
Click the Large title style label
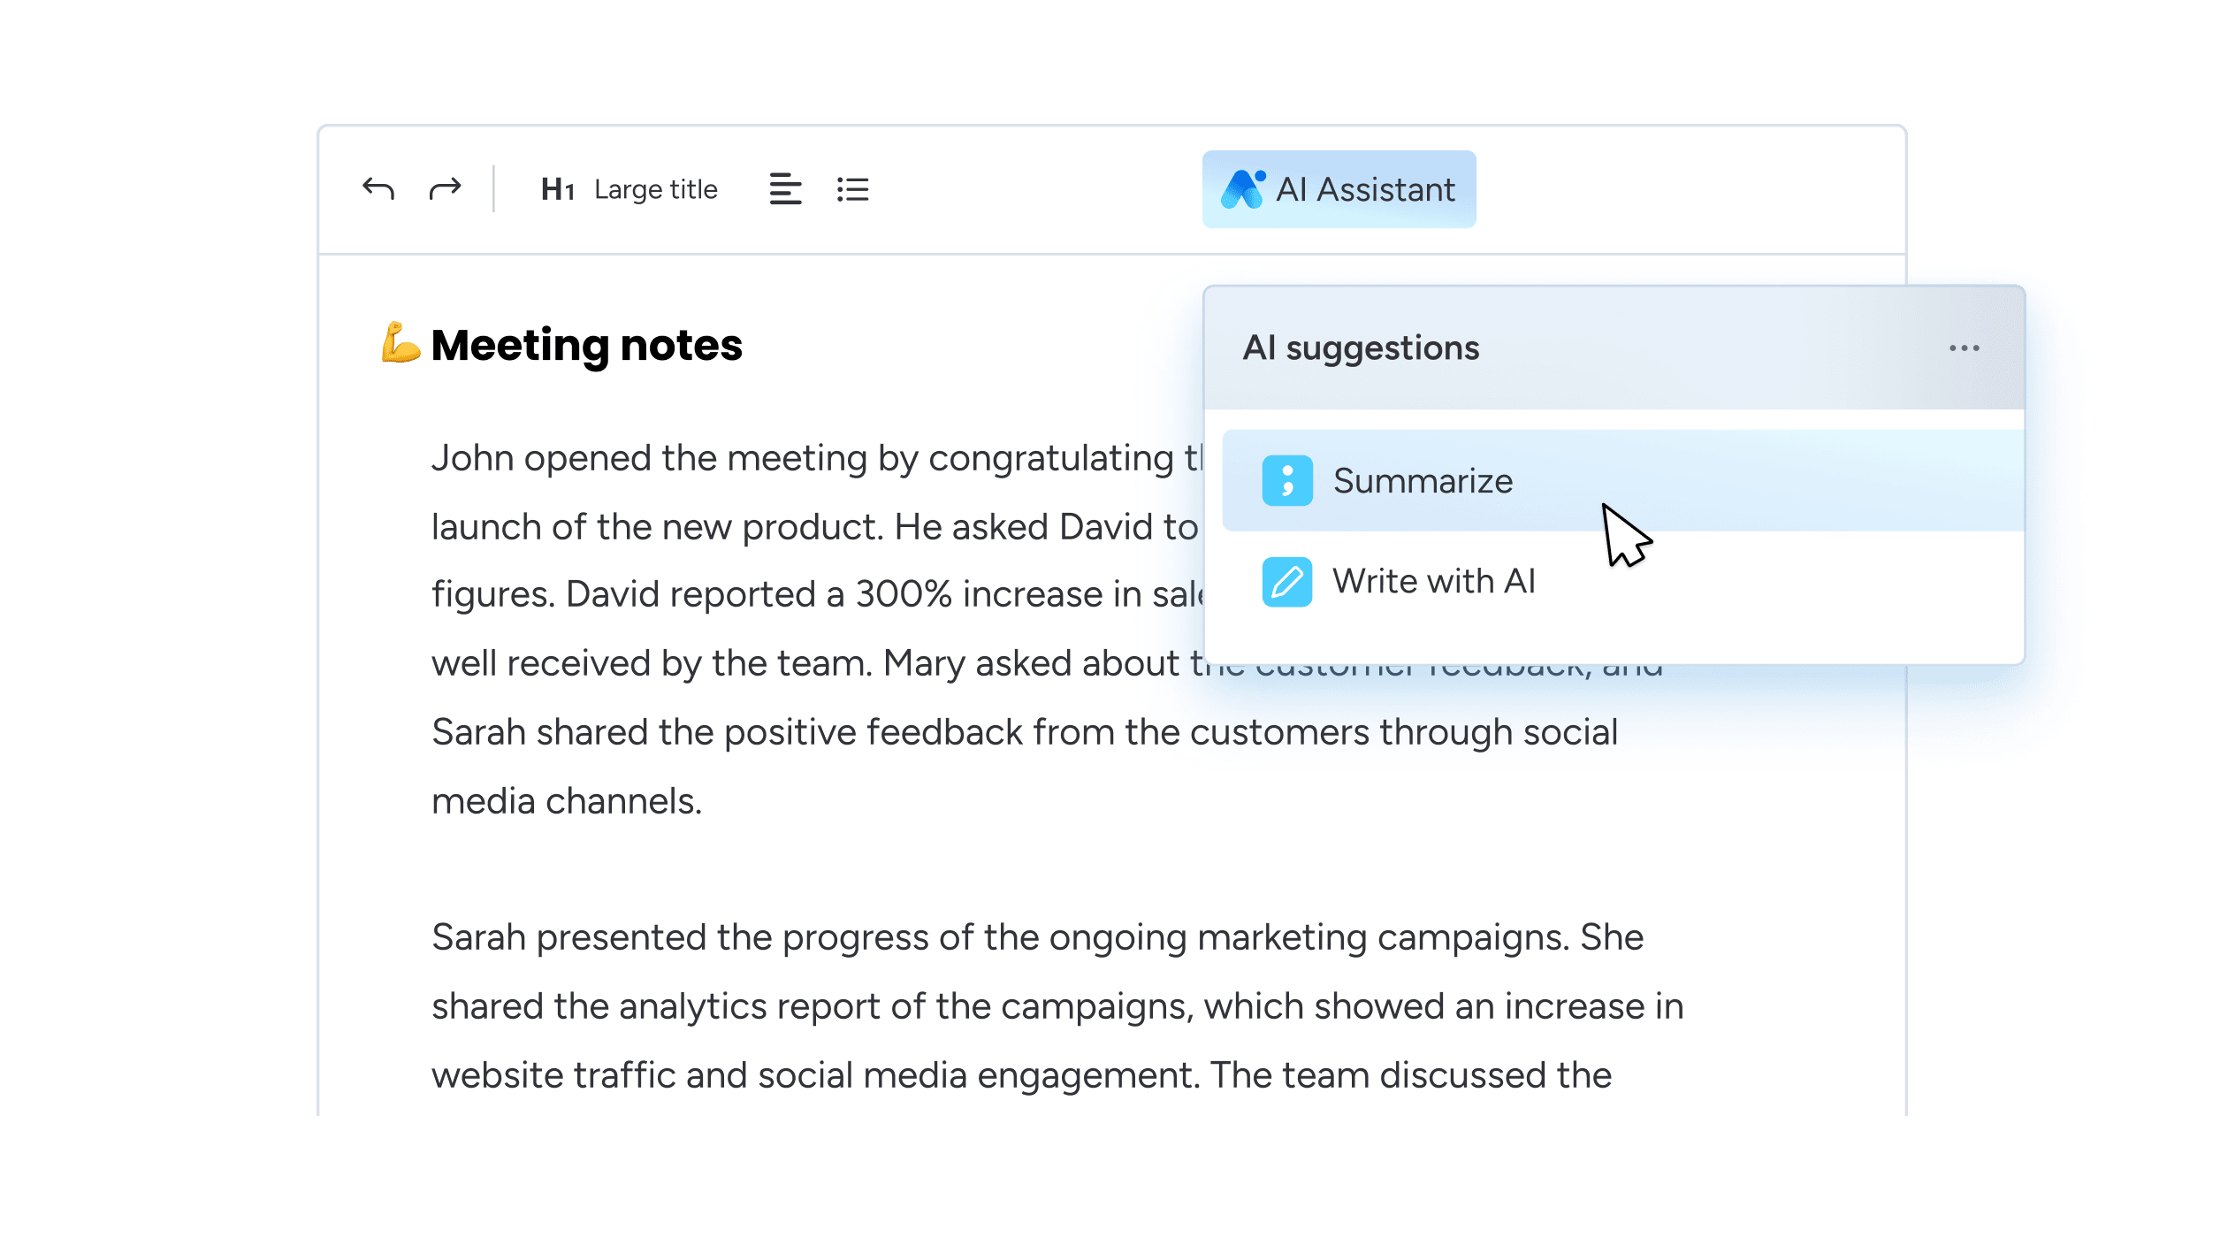656,188
